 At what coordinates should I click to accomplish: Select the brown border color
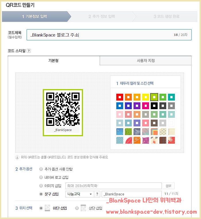(x=154, y=123)
